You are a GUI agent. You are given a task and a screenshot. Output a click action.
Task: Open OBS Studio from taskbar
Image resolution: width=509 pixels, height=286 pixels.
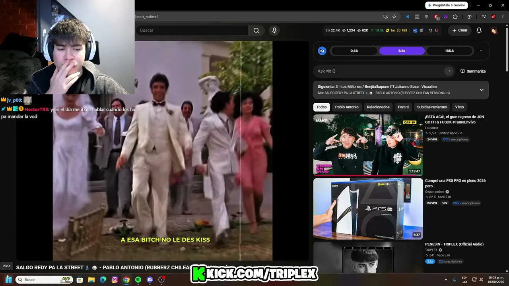(161, 280)
